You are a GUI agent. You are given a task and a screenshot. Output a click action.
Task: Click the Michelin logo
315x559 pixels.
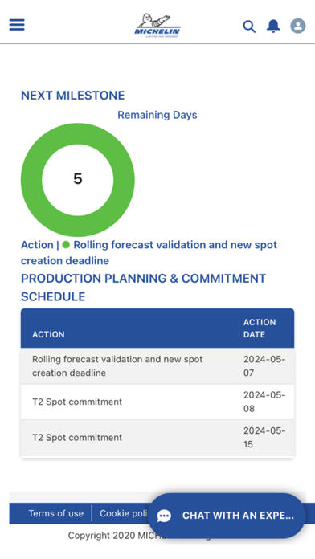[x=157, y=26]
